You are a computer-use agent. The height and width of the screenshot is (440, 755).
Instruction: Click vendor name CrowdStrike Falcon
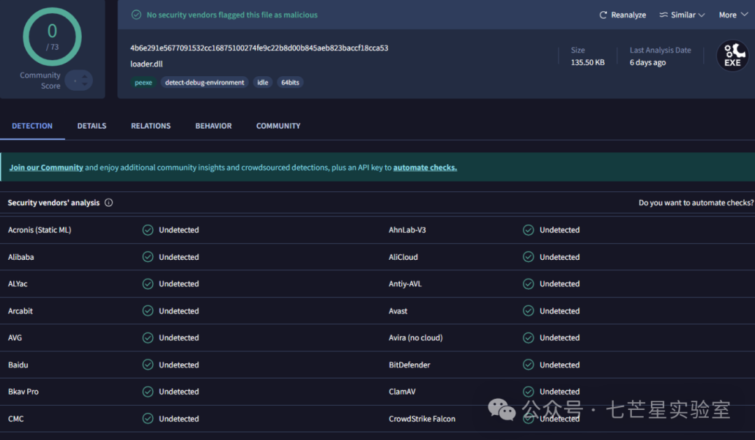pos(422,418)
